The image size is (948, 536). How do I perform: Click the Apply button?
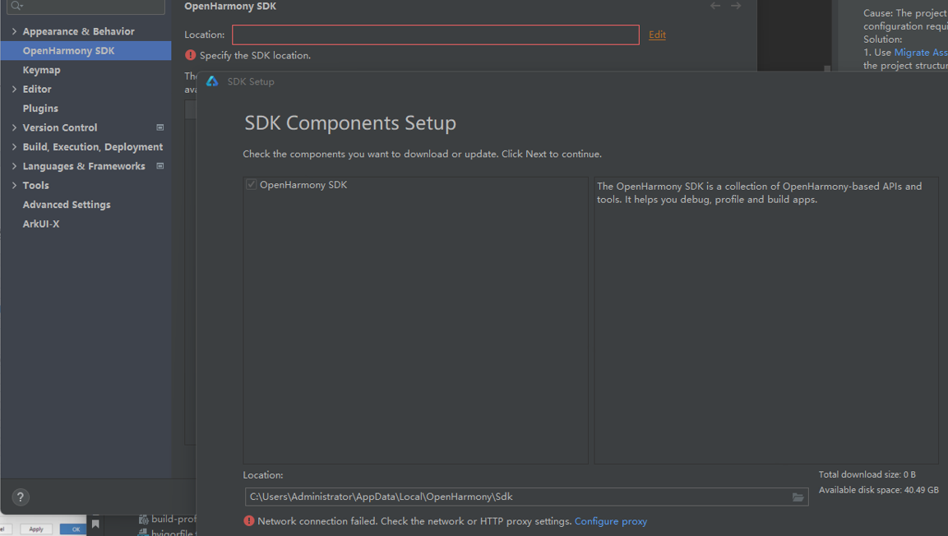pyautogui.click(x=36, y=529)
